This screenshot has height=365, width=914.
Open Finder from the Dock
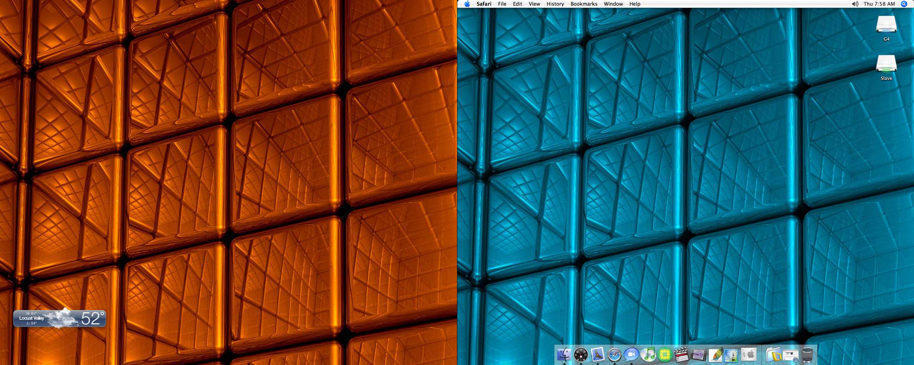click(564, 355)
